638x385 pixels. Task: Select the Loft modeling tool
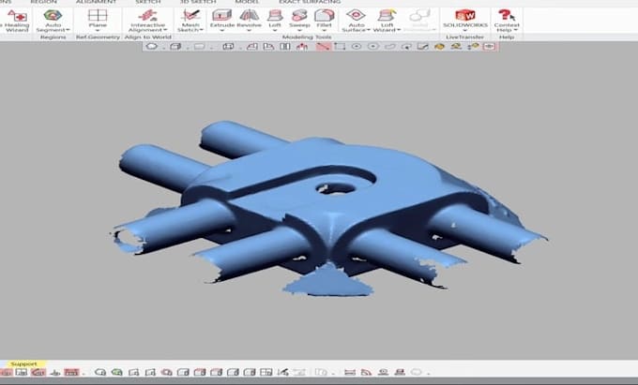(x=275, y=21)
